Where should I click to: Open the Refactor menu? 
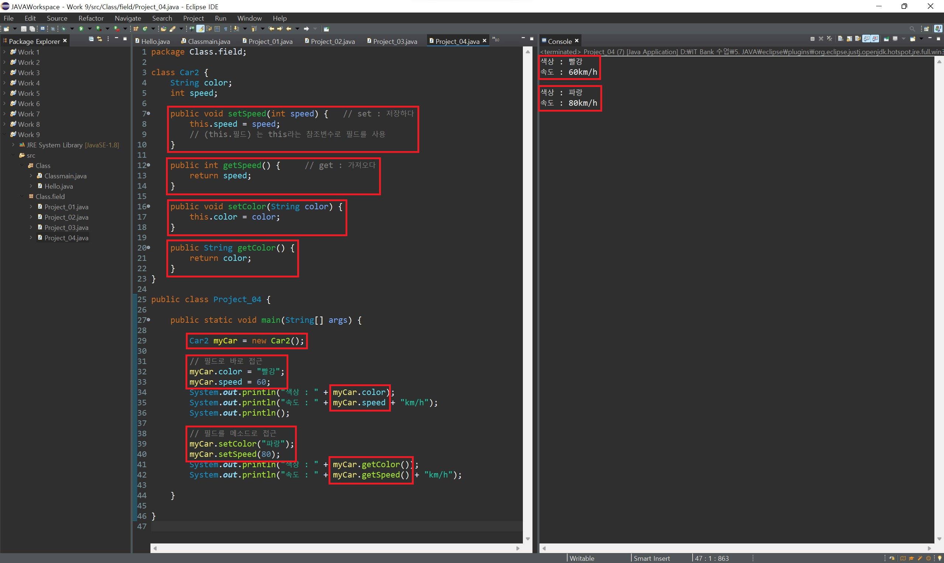[x=91, y=18]
